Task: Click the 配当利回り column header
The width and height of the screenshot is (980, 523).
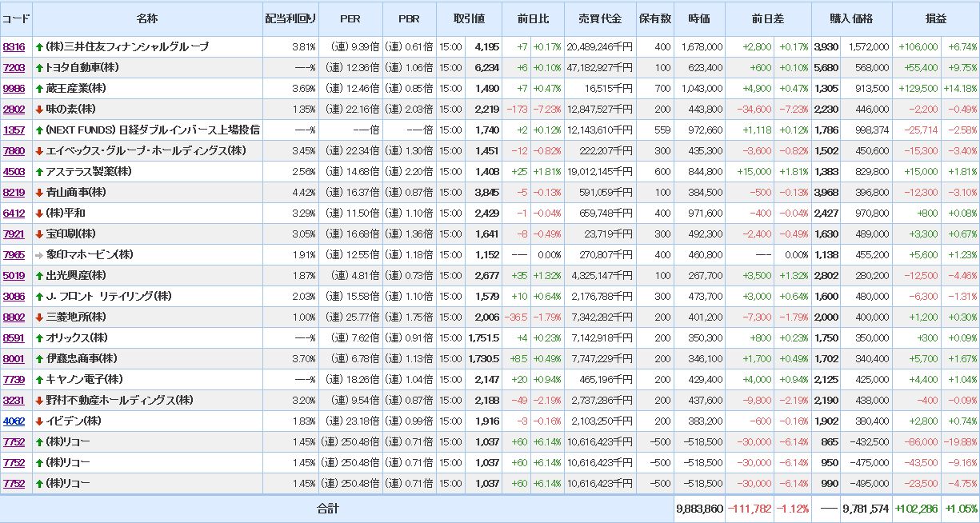Action: tap(290, 18)
